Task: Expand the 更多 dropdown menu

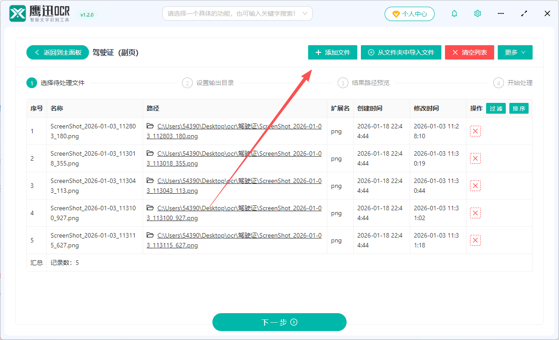Action: tap(515, 52)
